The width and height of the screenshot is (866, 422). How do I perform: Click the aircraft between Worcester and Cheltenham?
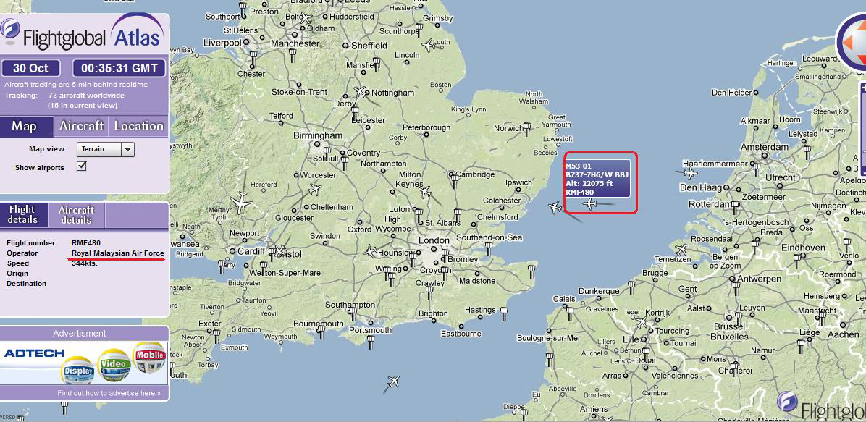click(x=315, y=190)
